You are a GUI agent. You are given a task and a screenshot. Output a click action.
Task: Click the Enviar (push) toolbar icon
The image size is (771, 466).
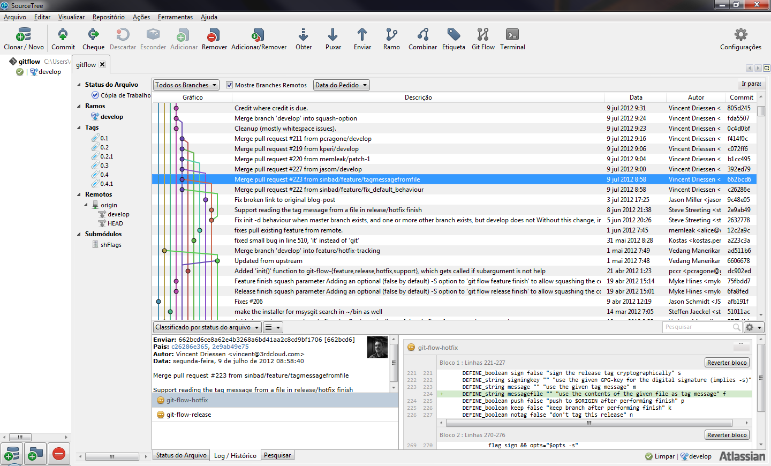coord(362,35)
